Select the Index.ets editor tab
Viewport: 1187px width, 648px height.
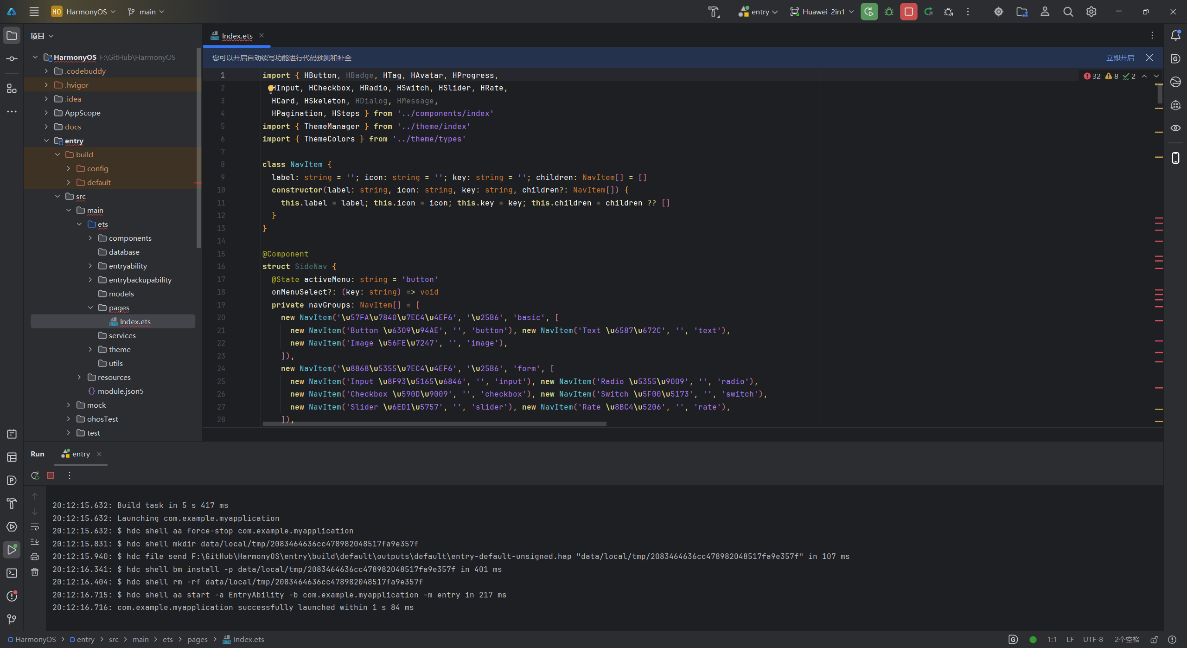(236, 36)
